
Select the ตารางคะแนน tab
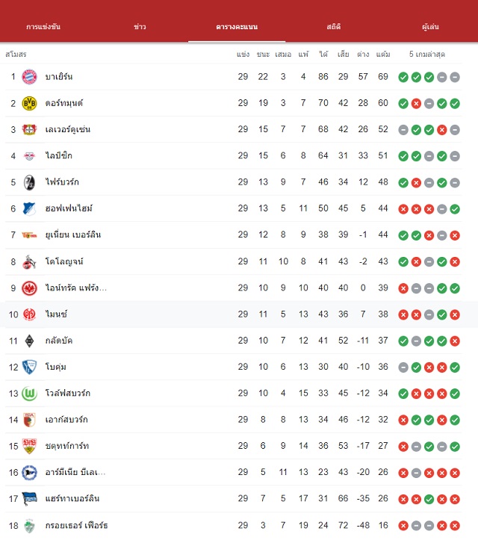(237, 27)
